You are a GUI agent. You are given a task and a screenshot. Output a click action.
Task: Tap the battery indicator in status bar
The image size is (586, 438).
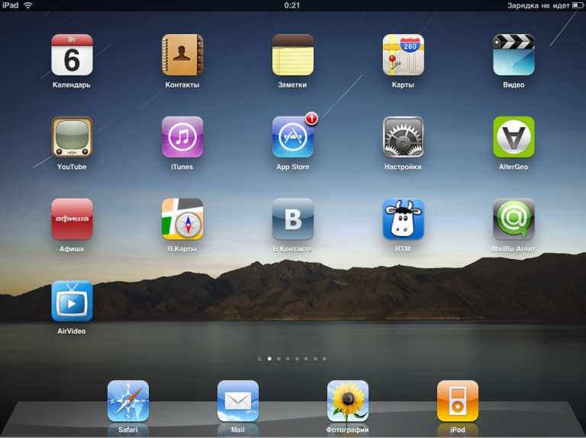(x=576, y=5)
